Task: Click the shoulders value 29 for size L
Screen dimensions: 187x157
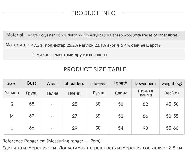Action: point(75,128)
